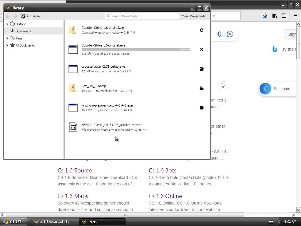Image resolution: width=301 pixels, height=226 pixels.
Task: Click the horizontal scrollbar left arrow
Action: point(2,215)
